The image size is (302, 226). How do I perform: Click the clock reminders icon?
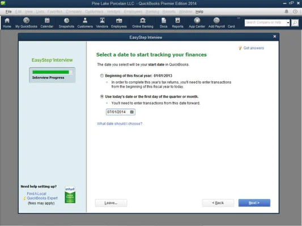click(x=295, y=11)
